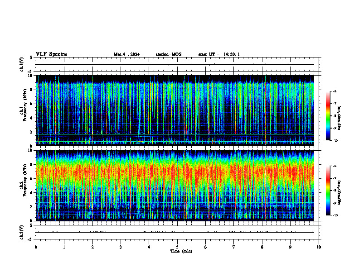Click the "8" kHz tick on ch.1 axis
The width and height of the screenshot is (359, 277).
(x=32, y=90)
